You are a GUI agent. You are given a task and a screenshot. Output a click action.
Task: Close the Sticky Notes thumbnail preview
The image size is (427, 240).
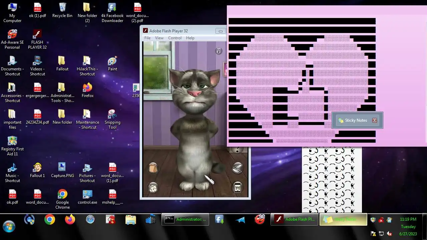point(375,120)
